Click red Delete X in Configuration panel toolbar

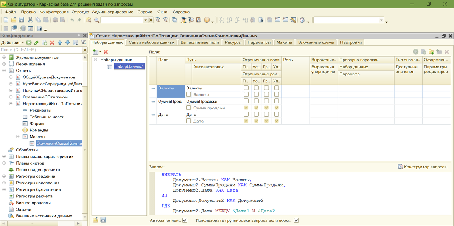(x=52, y=43)
